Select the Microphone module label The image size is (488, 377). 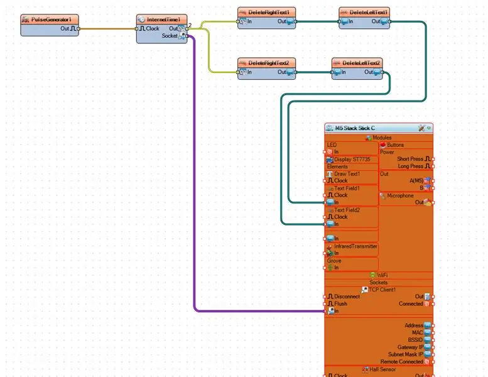pyautogui.click(x=400, y=195)
